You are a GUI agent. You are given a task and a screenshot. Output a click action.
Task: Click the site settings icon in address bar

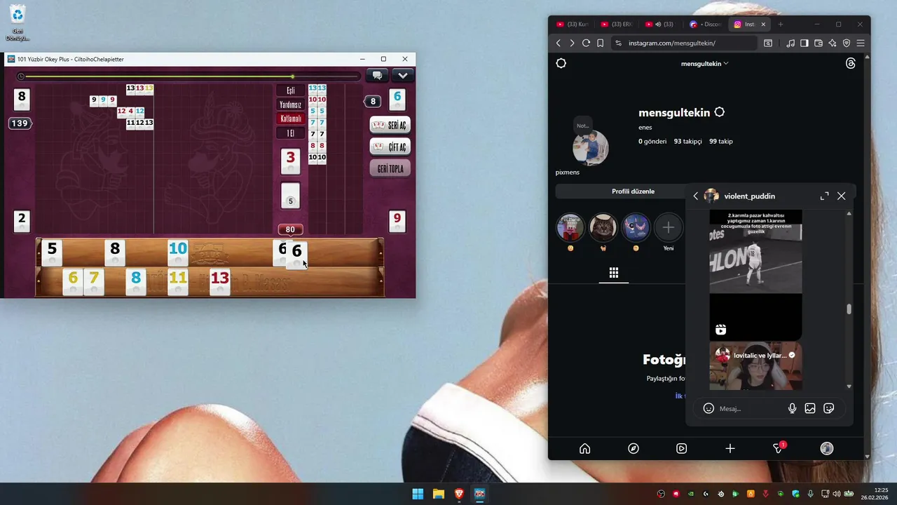(618, 43)
